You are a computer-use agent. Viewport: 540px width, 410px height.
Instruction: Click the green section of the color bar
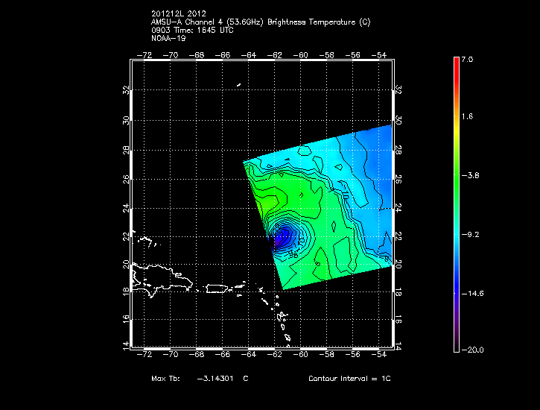(x=456, y=175)
